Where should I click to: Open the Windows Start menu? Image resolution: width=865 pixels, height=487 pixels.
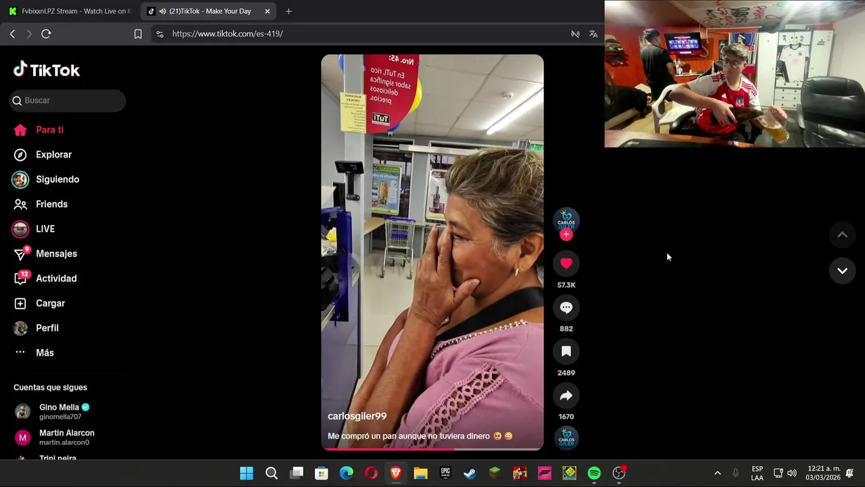(x=247, y=473)
